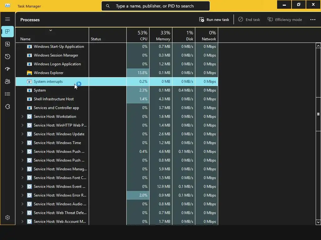Expand Service Host: Windows Update group
321x240 pixels.
(22, 134)
